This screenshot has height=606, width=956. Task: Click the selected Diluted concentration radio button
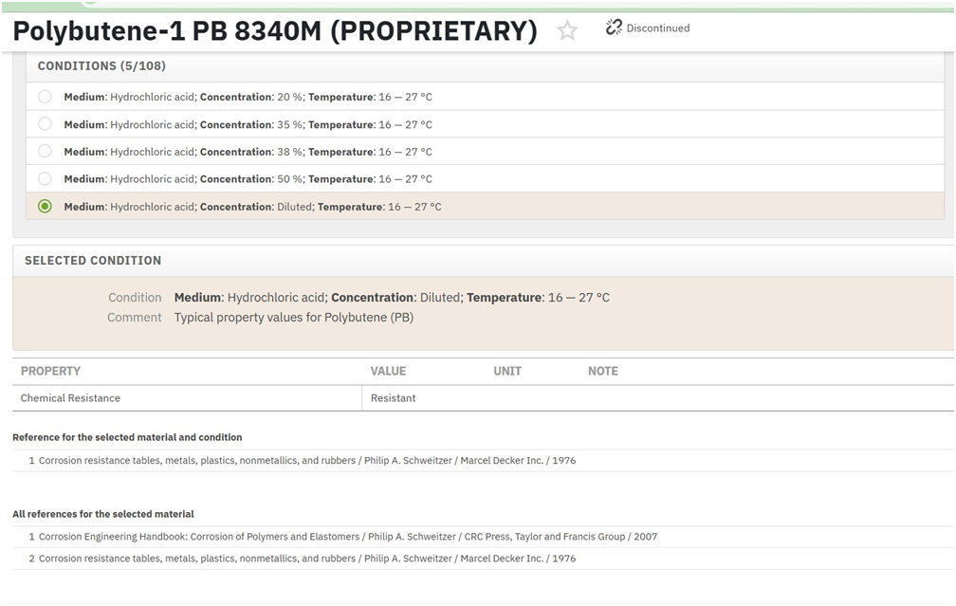pos(46,206)
